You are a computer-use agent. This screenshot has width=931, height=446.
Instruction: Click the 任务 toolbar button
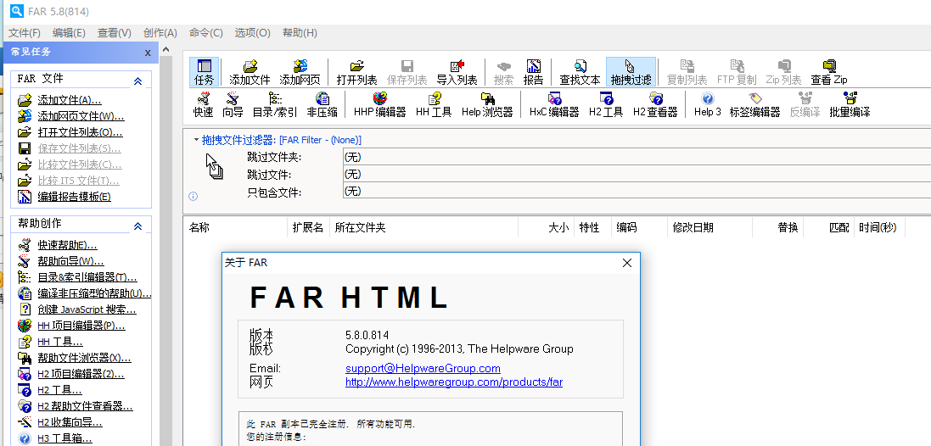tap(205, 72)
